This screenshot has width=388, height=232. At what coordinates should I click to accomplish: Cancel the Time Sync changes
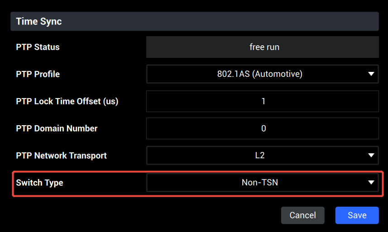[302, 215]
